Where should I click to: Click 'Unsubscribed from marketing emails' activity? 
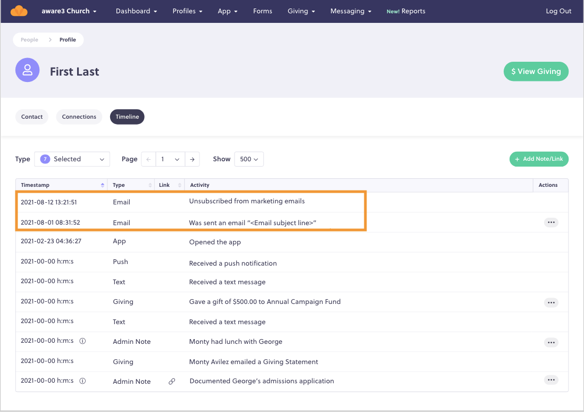point(247,201)
